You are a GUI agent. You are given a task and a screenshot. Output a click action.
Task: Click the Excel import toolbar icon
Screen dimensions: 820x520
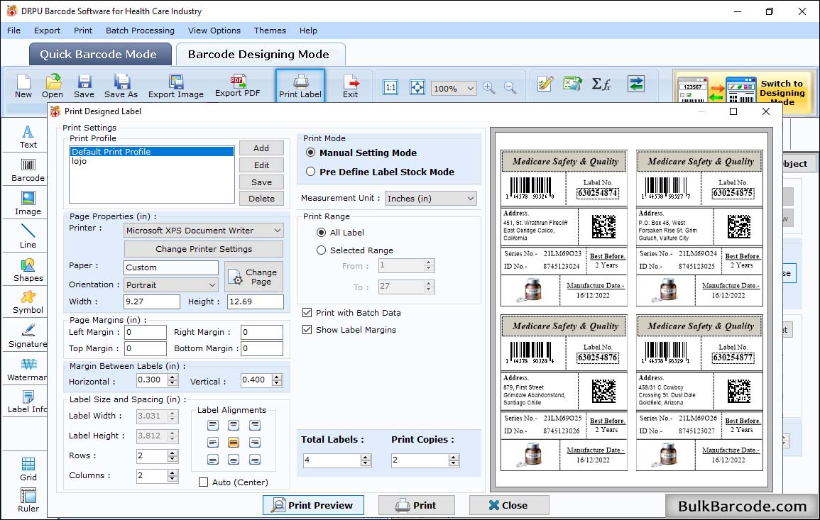click(573, 84)
